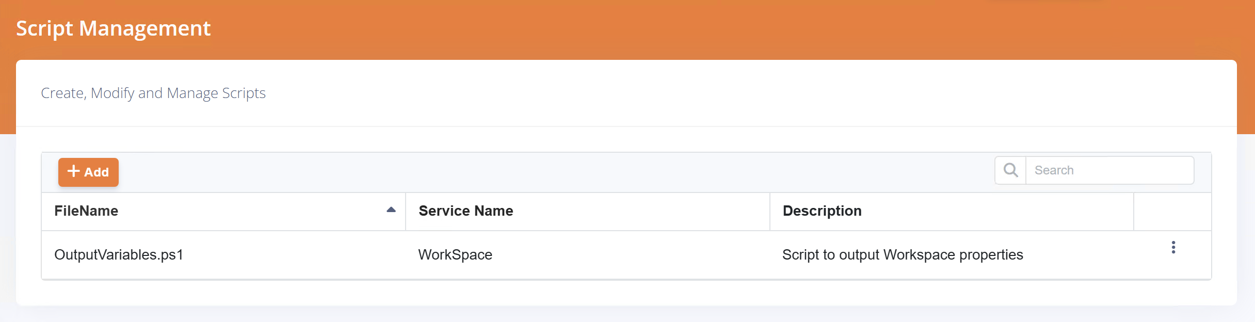Click the plus icon on Add button
The width and height of the screenshot is (1255, 322).
(74, 171)
